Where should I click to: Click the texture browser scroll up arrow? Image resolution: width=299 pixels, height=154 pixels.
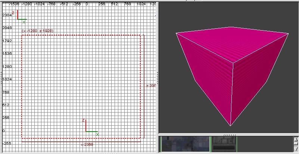pyautogui.click(x=296, y=139)
